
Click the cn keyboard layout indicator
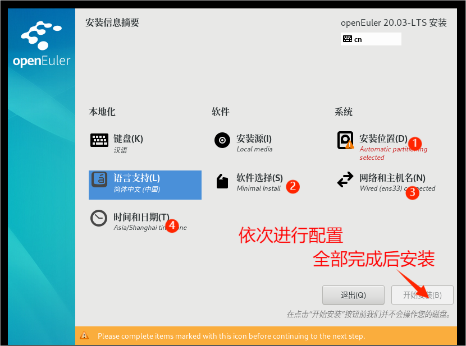(371, 39)
